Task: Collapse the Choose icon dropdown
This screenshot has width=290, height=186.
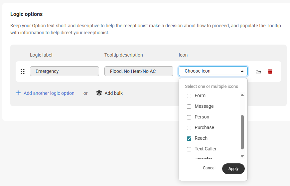Action: (x=242, y=71)
